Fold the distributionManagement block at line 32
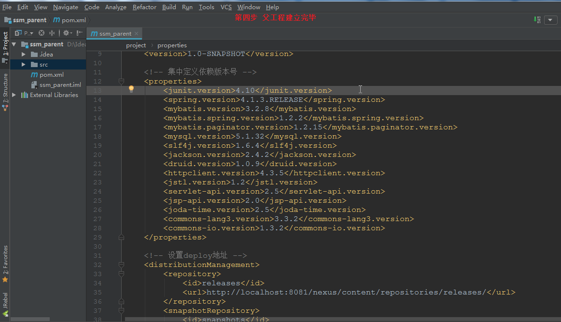Screen dimensions: 561x322 [121, 265]
